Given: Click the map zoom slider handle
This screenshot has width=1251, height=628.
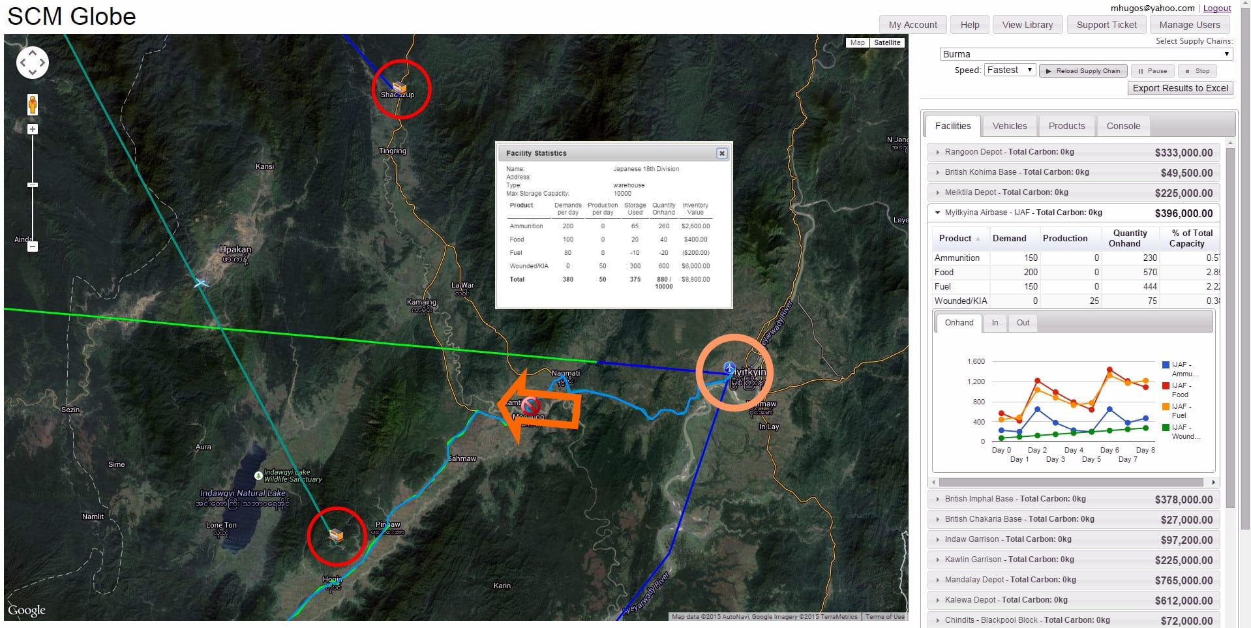Looking at the screenshot, I should tap(33, 185).
